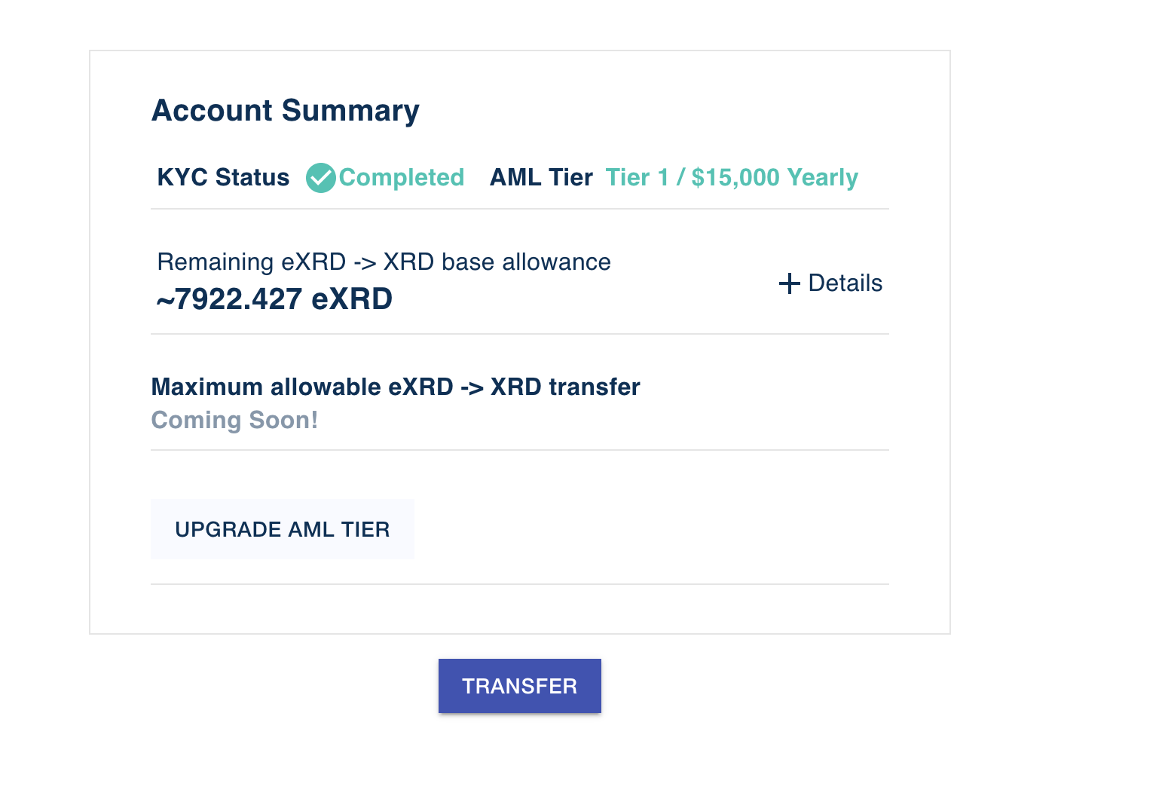Click the $15,000 Yearly limit text

click(x=775, y=178)
